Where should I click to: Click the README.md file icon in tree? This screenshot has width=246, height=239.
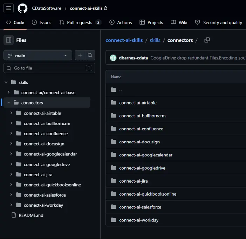pyautogui.click(x=14, y=215)
